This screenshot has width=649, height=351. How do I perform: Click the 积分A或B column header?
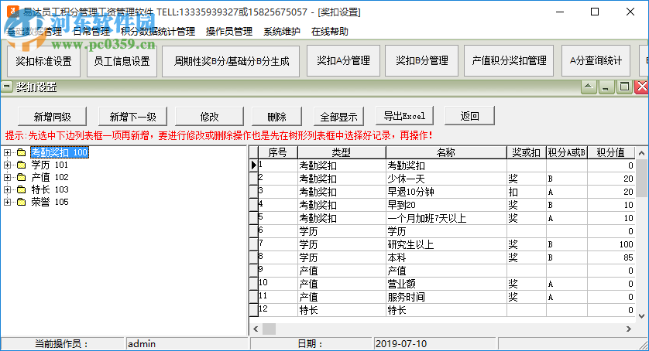[x=567, y=152]
